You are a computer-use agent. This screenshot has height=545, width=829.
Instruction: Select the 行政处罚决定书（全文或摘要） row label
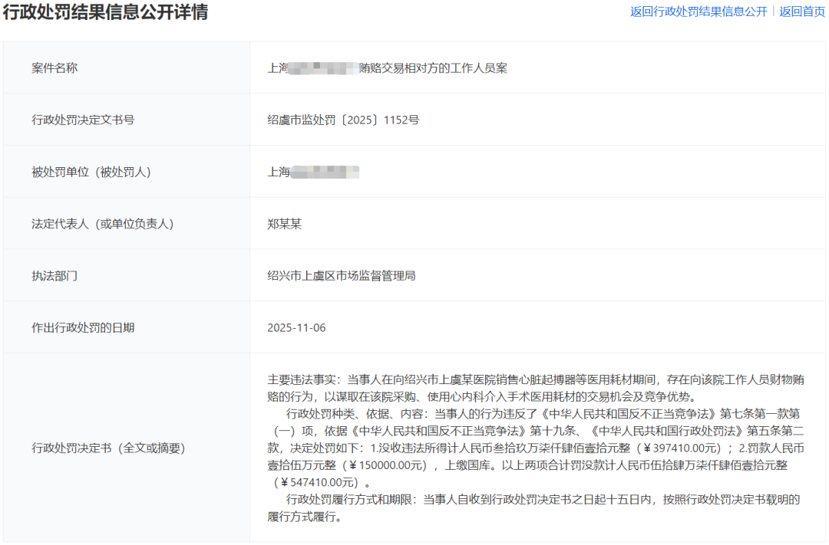(x=108, y=448)
